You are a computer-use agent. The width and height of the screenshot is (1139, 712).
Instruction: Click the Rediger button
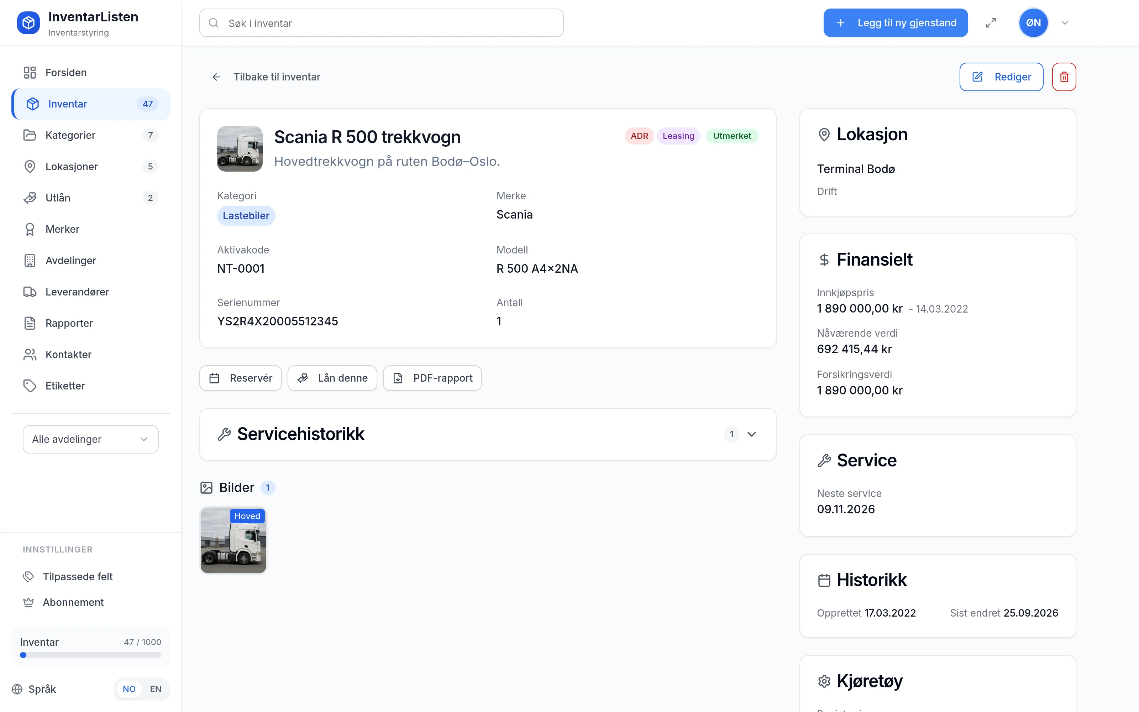[1001, 77]
